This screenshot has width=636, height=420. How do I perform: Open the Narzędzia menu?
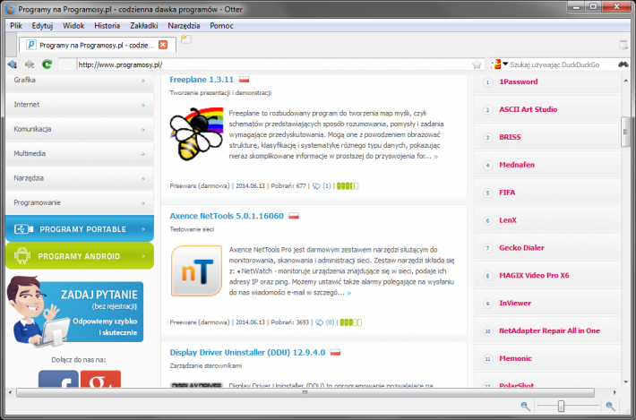[x=184, y=26]
